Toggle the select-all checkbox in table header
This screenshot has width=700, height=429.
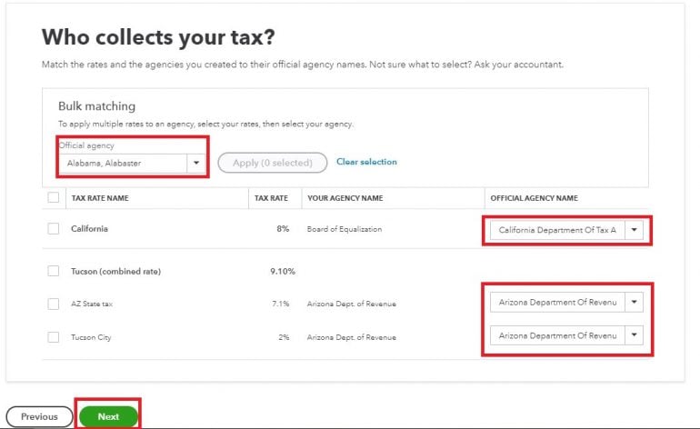point(53,197)
